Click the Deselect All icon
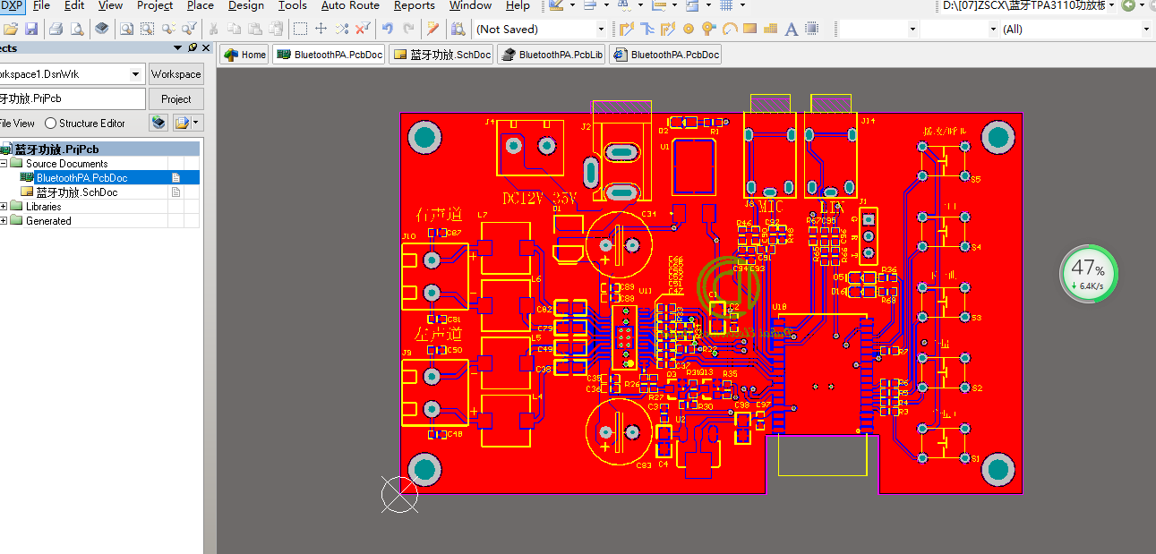1156x554 pixels. (x=342, y=29)
